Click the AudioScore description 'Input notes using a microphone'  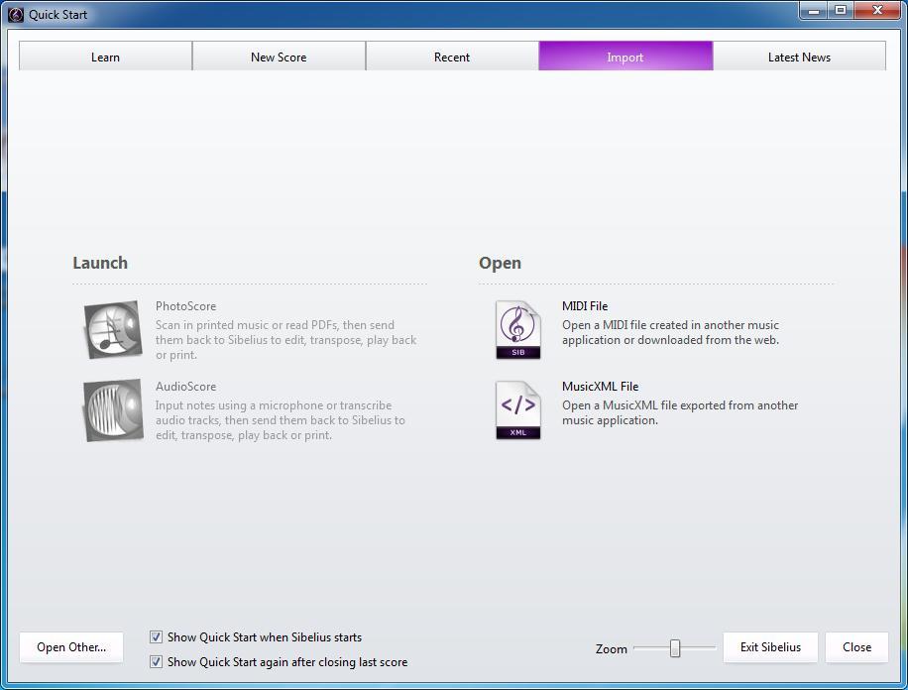click(x=238, y=405)
